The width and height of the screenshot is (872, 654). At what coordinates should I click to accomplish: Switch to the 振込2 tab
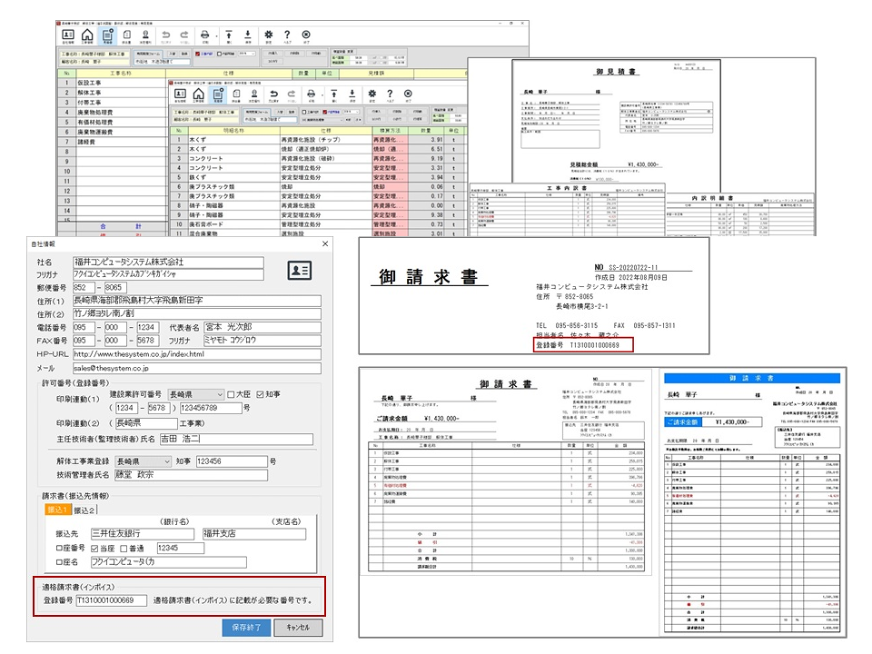tap(84, 510)
